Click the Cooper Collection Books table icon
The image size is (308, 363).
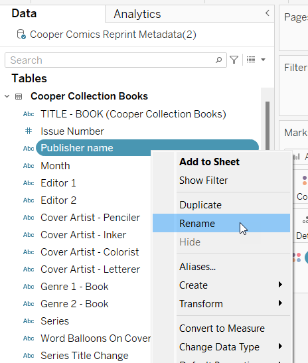pos(19,96)
